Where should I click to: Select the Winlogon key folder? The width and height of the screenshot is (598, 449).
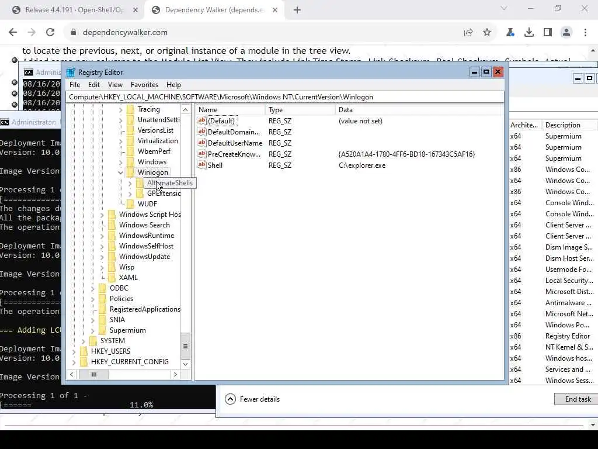click(148, 172)
